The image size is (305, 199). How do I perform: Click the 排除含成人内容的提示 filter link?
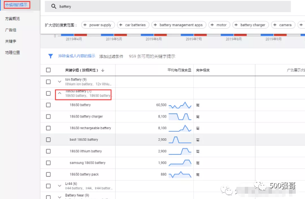76,56
